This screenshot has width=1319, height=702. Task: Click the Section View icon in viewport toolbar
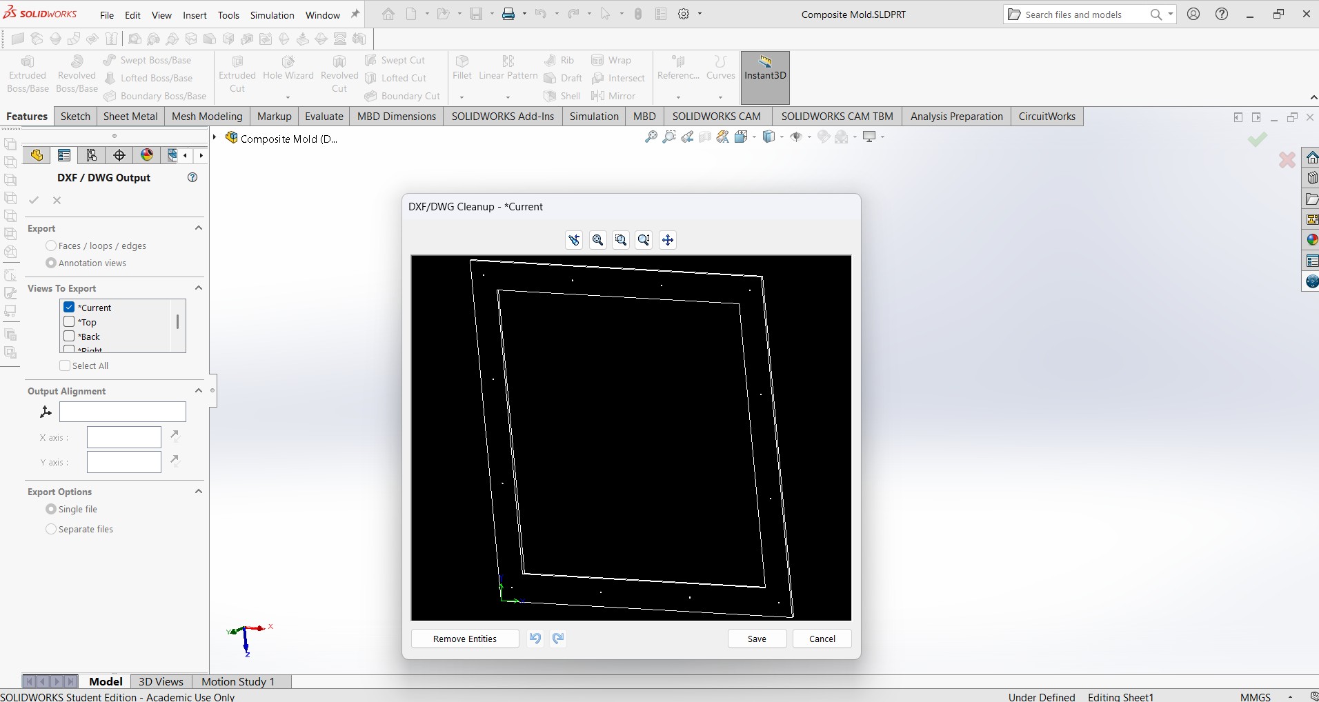coord(706,137)
